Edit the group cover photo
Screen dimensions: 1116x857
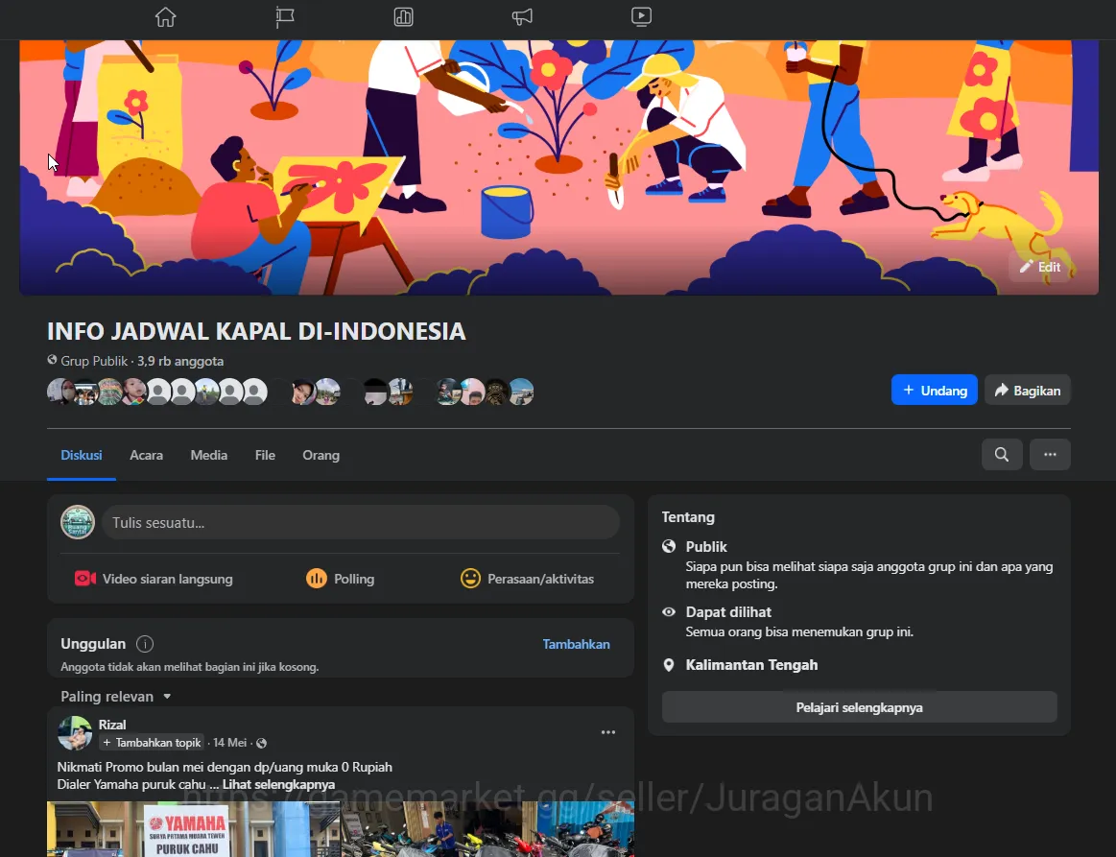pyautogui.click(x=1040, y=267)
